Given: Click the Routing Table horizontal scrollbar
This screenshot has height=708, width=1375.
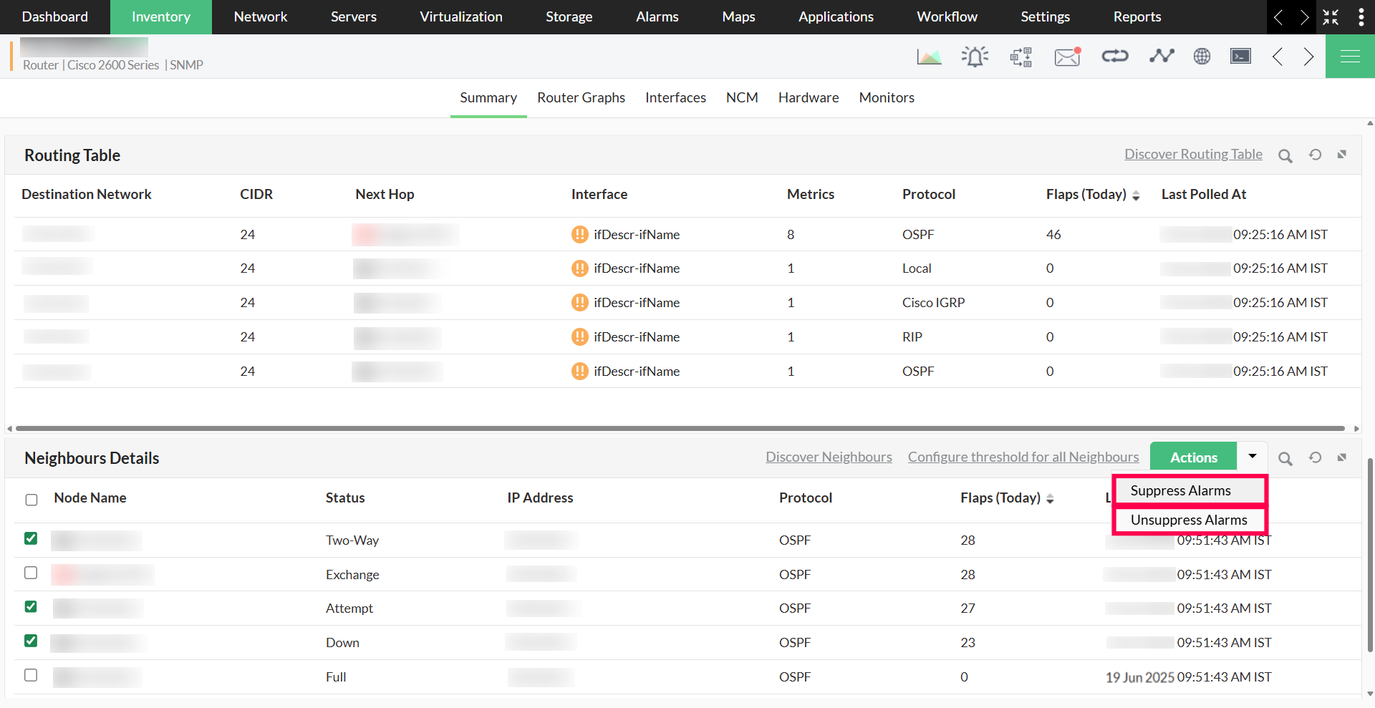Looking at the screenshot, I should (680, 429).
